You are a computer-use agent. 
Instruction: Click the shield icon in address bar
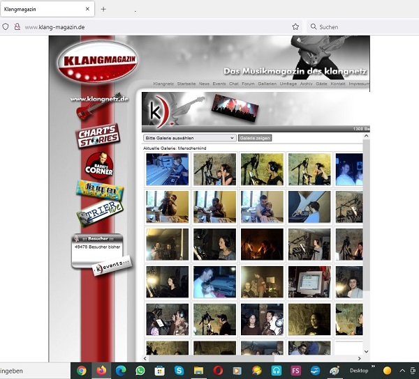pos(6,26)
